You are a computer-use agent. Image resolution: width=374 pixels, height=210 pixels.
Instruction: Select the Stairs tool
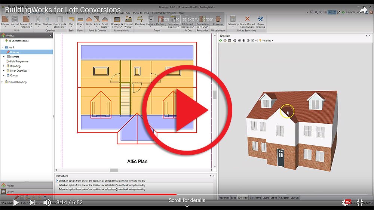[x=71, y=21]
